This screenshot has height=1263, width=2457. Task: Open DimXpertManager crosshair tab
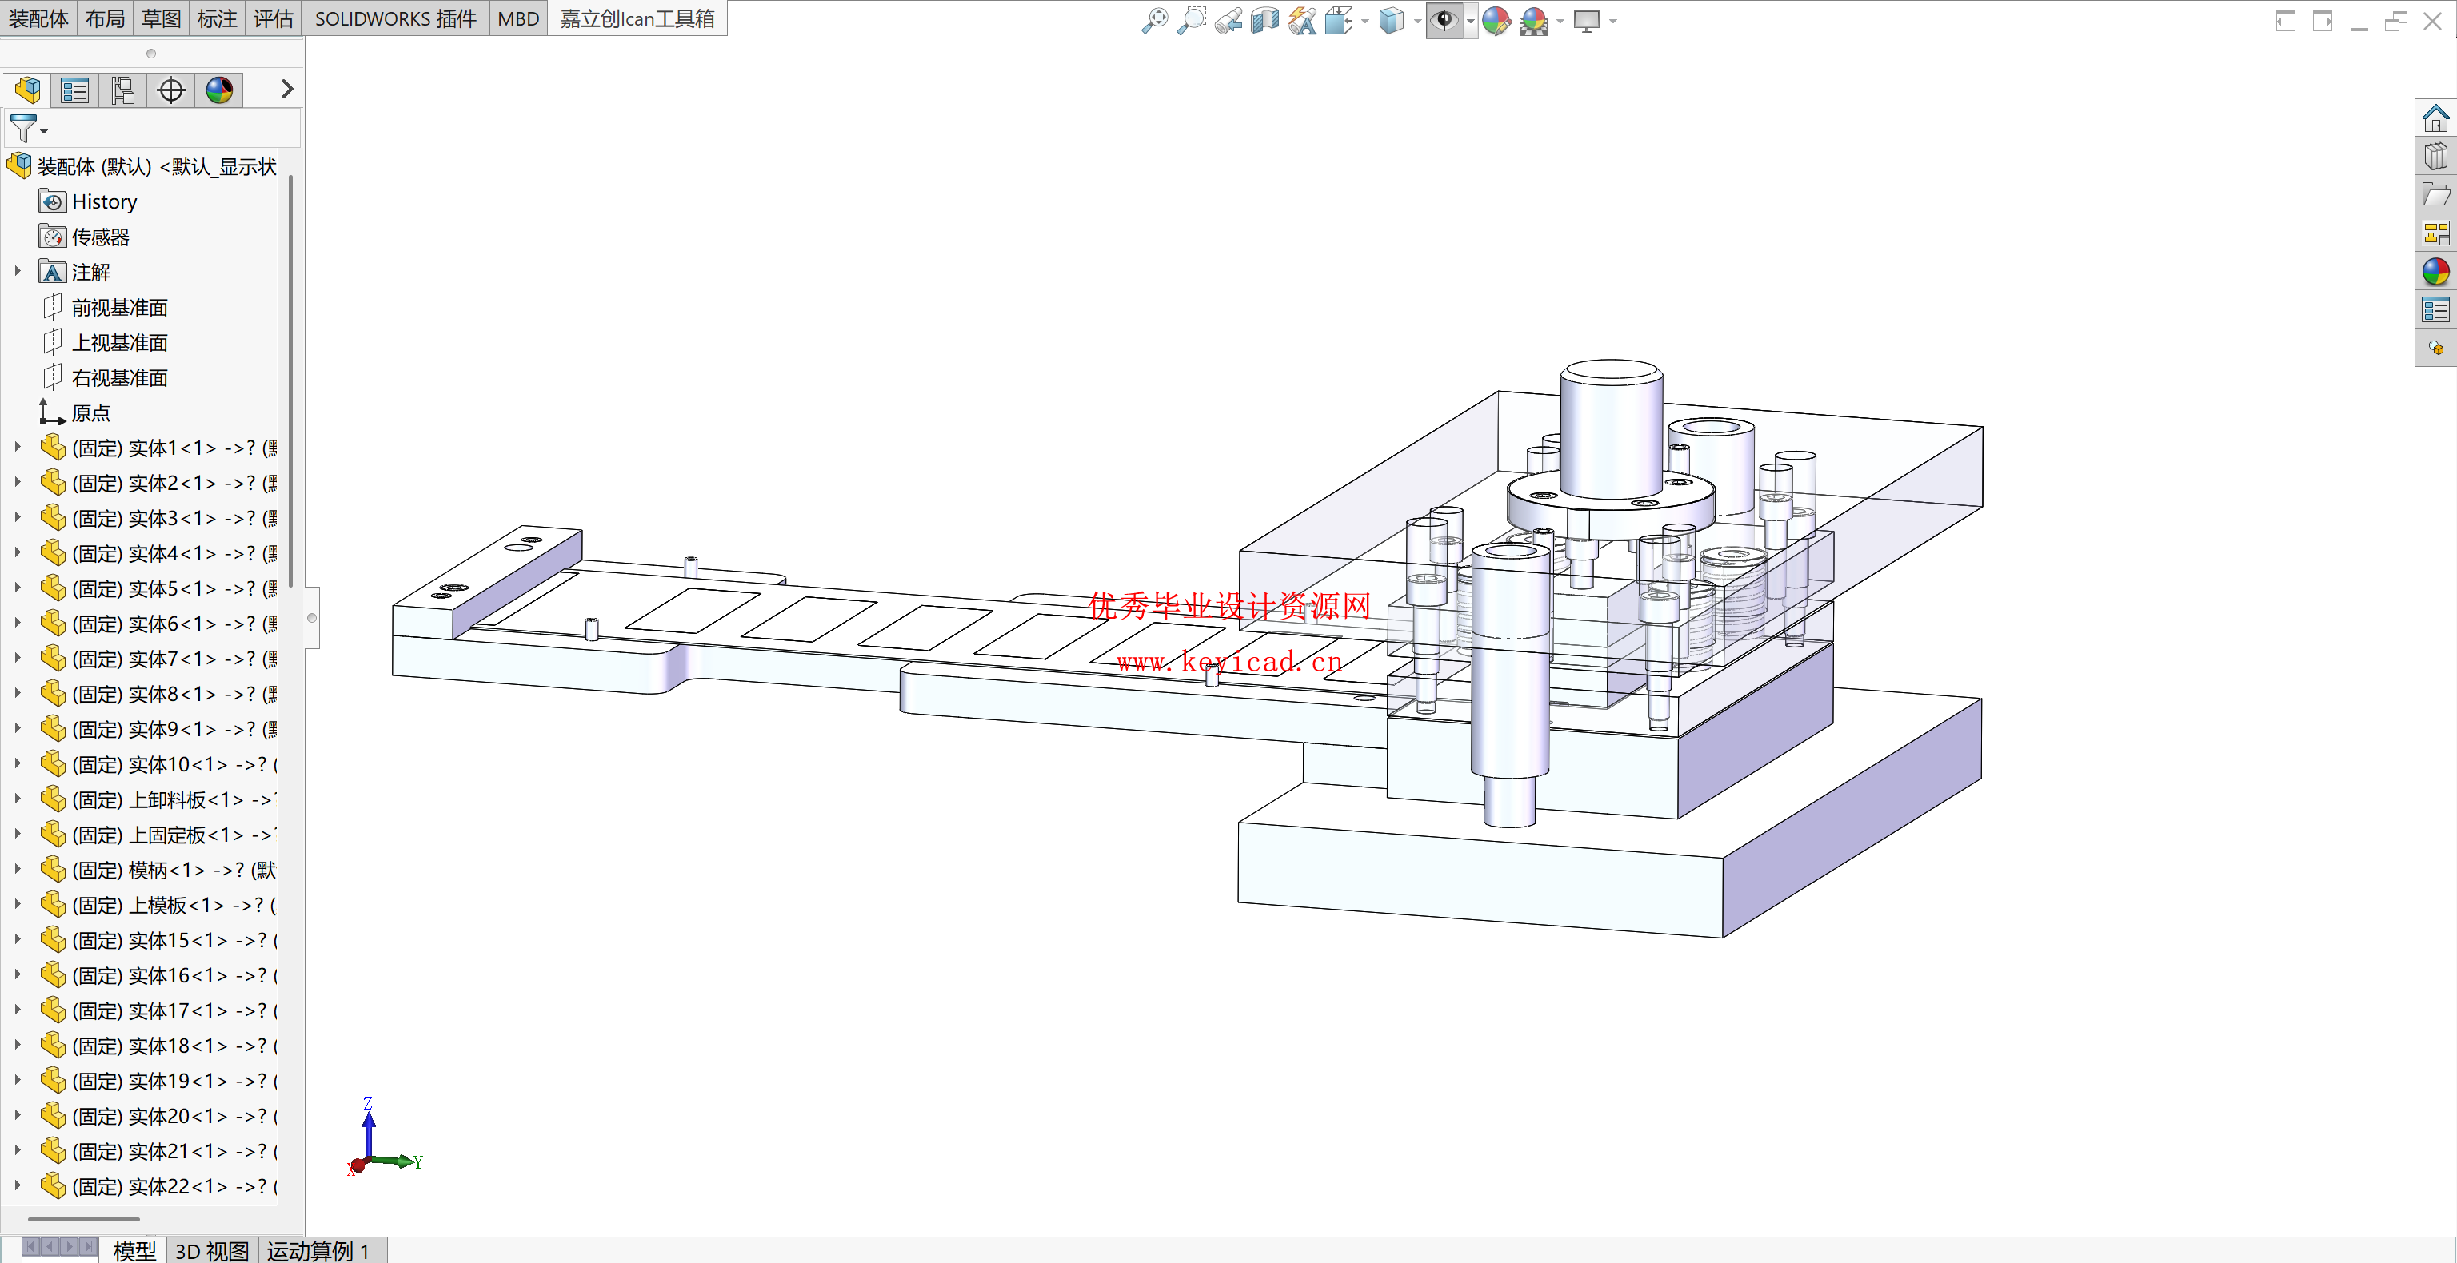[x=170, y=90]
